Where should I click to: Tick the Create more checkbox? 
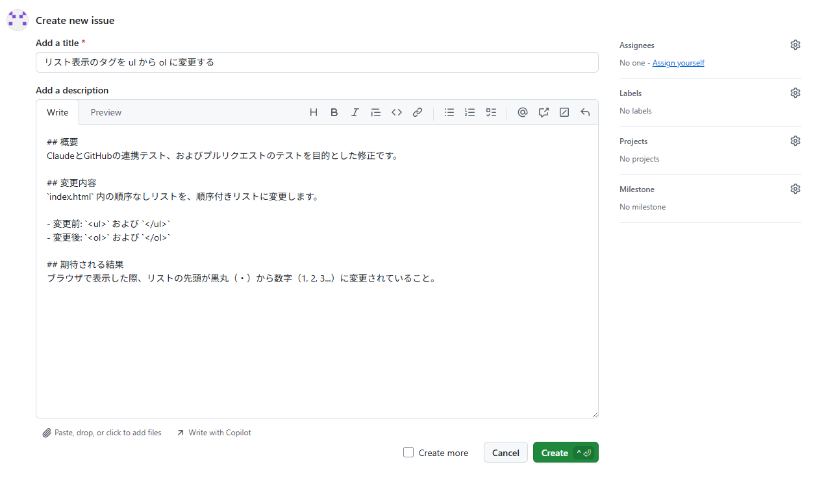[x=408, y=452]
